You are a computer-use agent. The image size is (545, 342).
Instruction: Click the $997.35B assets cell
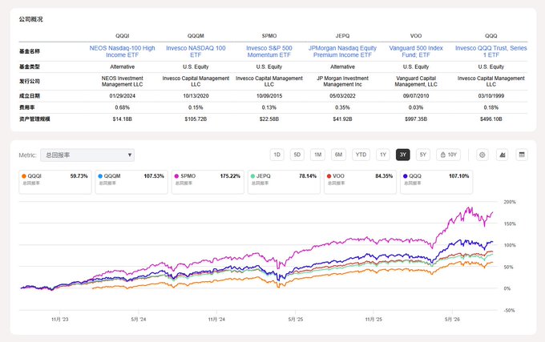pos(416,119)
